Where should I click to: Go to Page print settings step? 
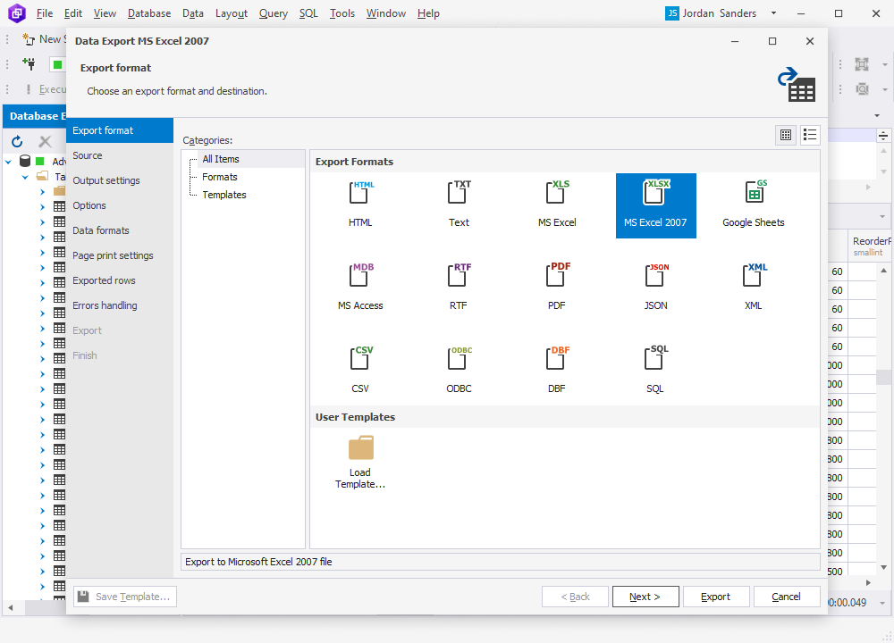tap(120, 255)
